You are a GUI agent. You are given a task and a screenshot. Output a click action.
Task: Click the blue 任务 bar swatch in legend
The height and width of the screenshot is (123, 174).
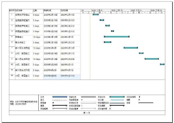click(60, 97)
